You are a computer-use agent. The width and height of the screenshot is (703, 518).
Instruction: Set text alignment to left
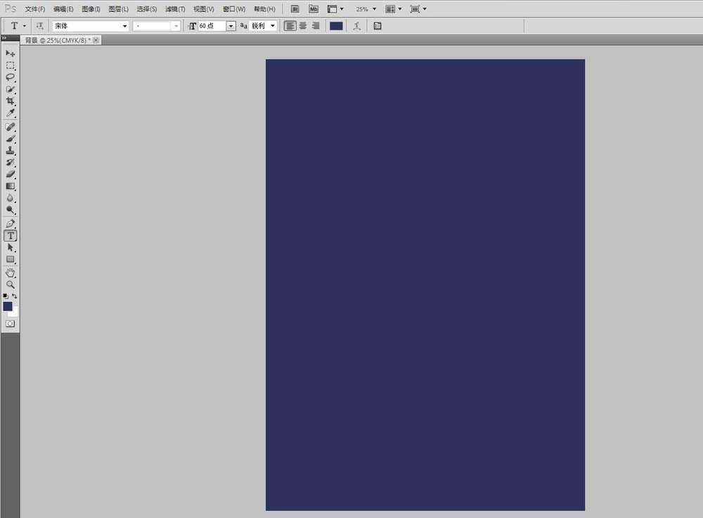click(x=290, y=26)
